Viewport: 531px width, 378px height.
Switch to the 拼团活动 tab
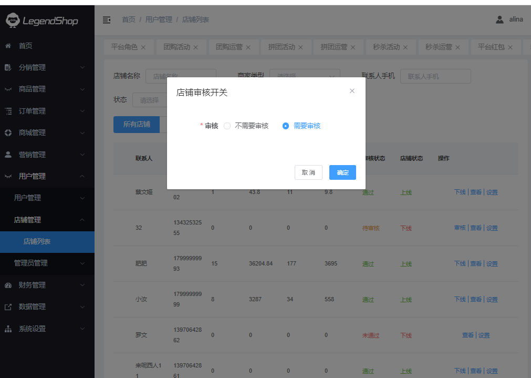coord(282,47)
